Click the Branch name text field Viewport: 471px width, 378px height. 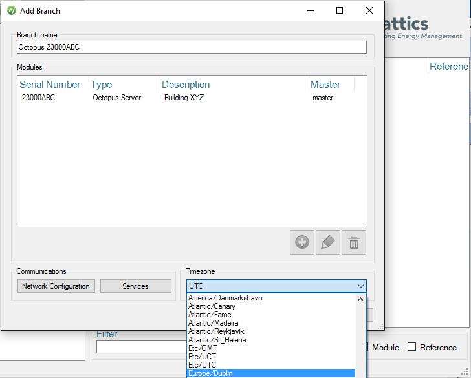point(192,47)
